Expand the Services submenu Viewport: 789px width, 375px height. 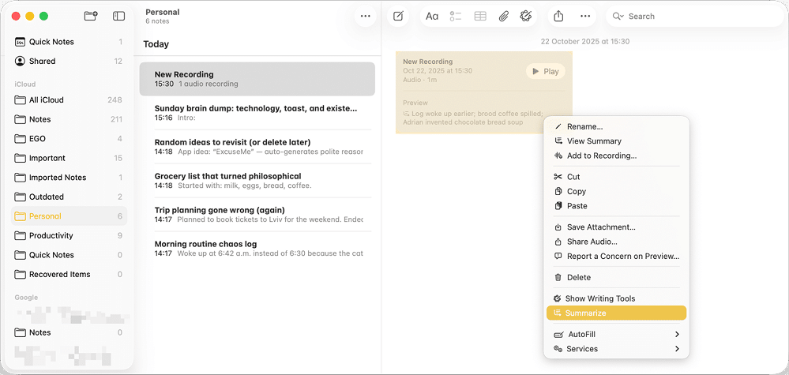click(x=616, y=349)
